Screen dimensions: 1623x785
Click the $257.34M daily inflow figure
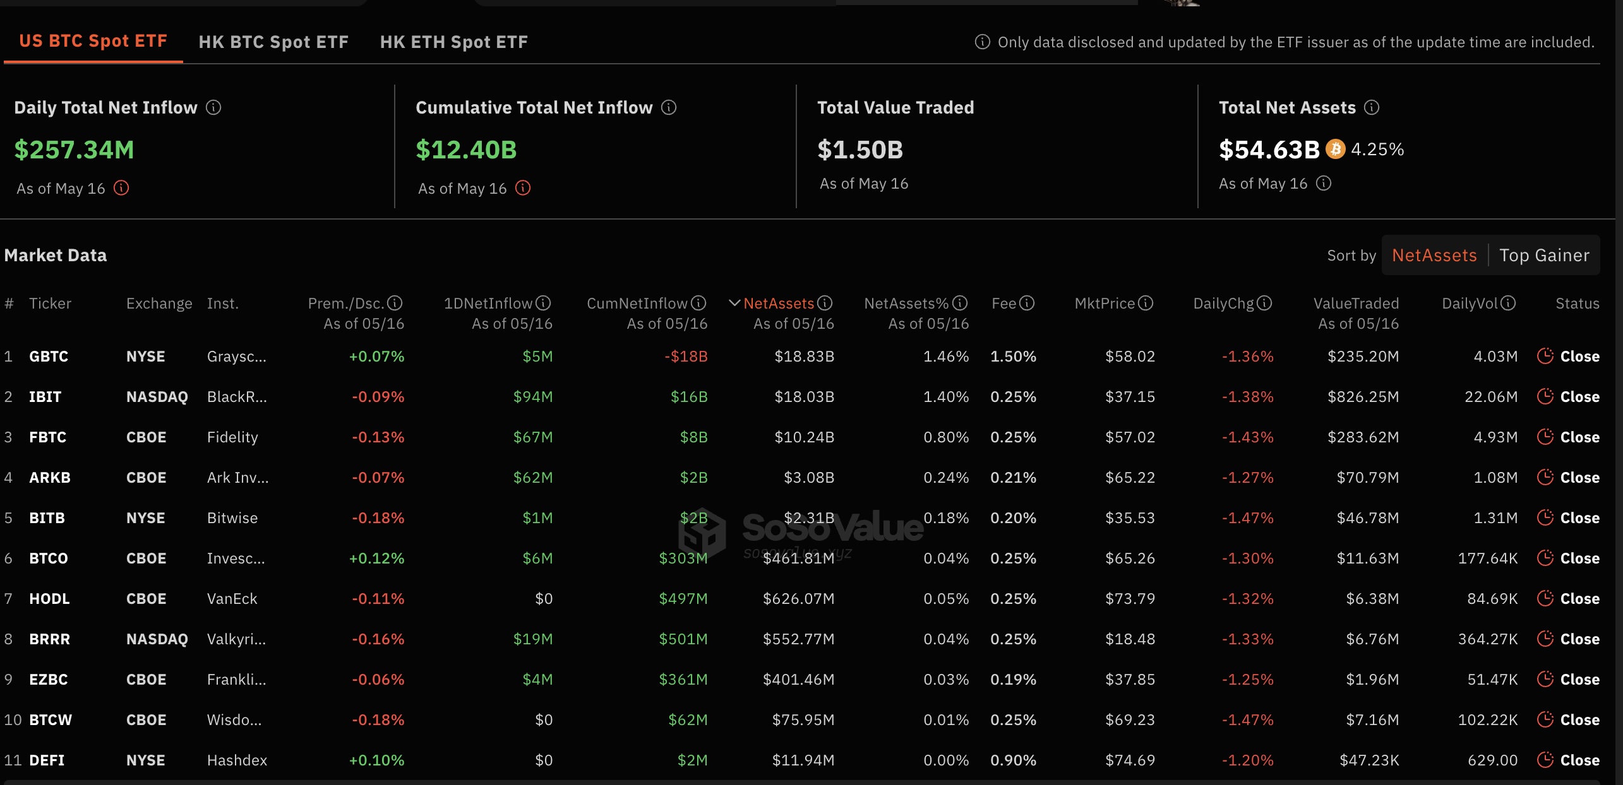point(74,150)
